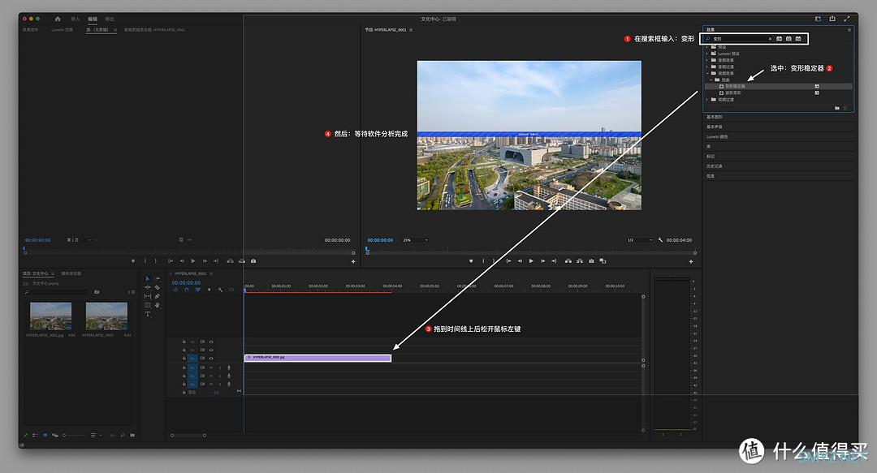Viewport: 877px width, 473px height.
Task: Choose the Pen tool in tools panel
Action: coord(158,296)
